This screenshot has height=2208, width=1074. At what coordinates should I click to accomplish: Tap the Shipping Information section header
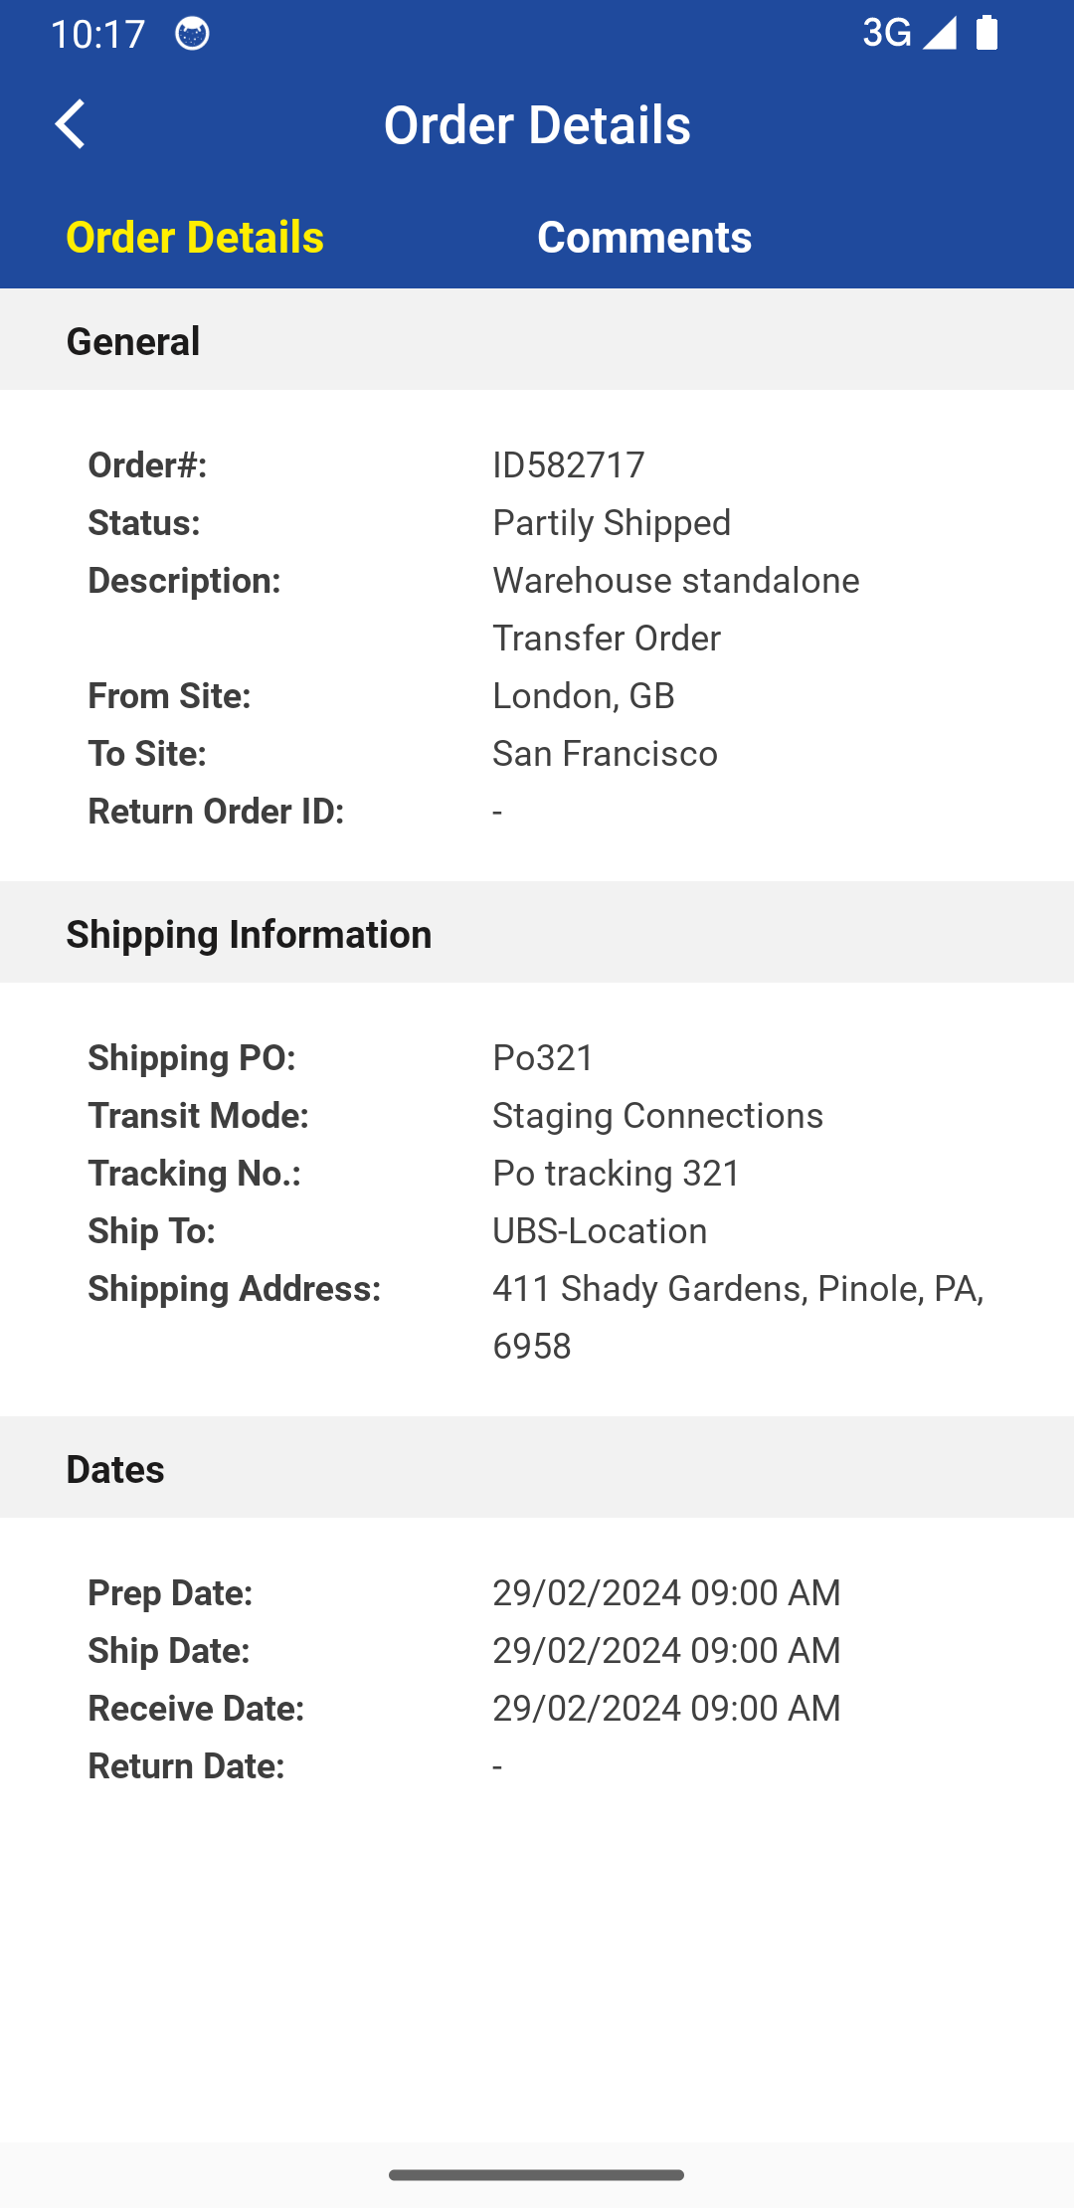tap(249, 933)
